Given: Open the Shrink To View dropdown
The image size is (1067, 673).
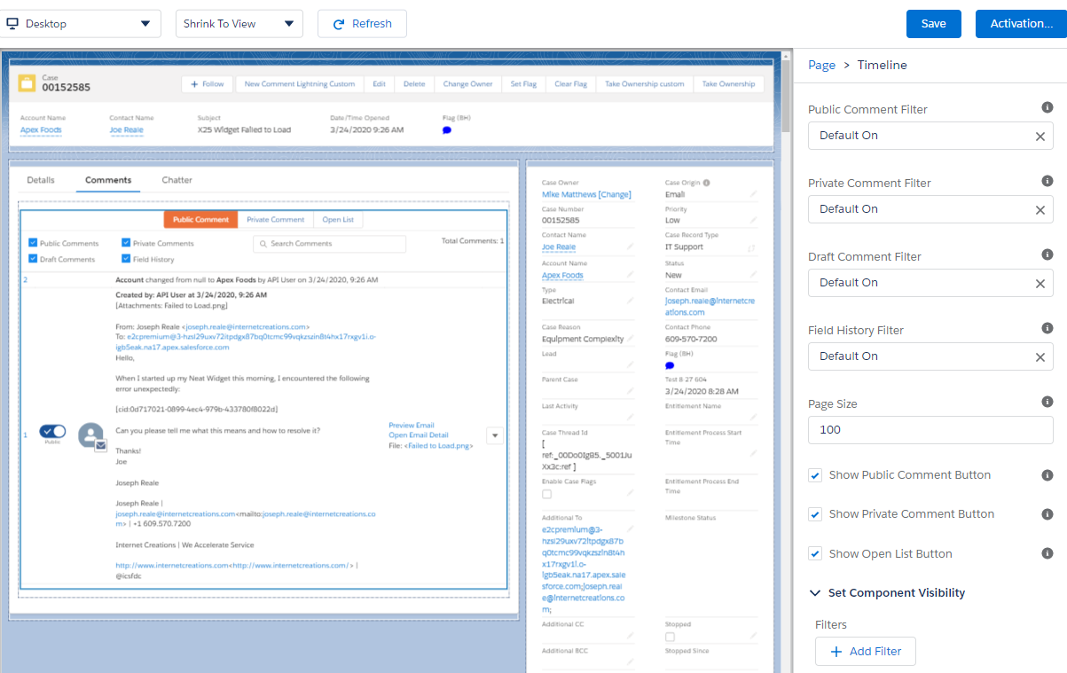Looking at the screenshot, I should click(239, 24).
